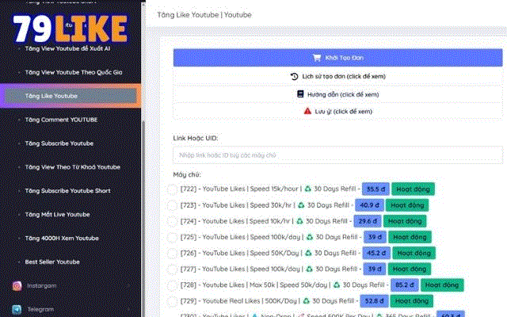Click the Tăng Like Youtube | Youtube heading
This screenshot has width=507, height=317.
coord(204,15)
